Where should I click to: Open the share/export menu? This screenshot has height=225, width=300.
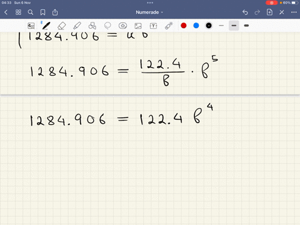point(55,12)
